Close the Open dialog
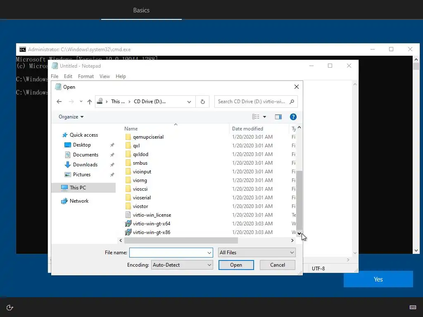Image resolution: width=423 pixels, height=317 pixels. [x=297, y=87]
